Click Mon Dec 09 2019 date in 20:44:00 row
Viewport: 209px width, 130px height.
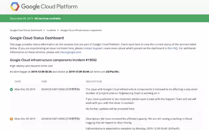[25, 89]
